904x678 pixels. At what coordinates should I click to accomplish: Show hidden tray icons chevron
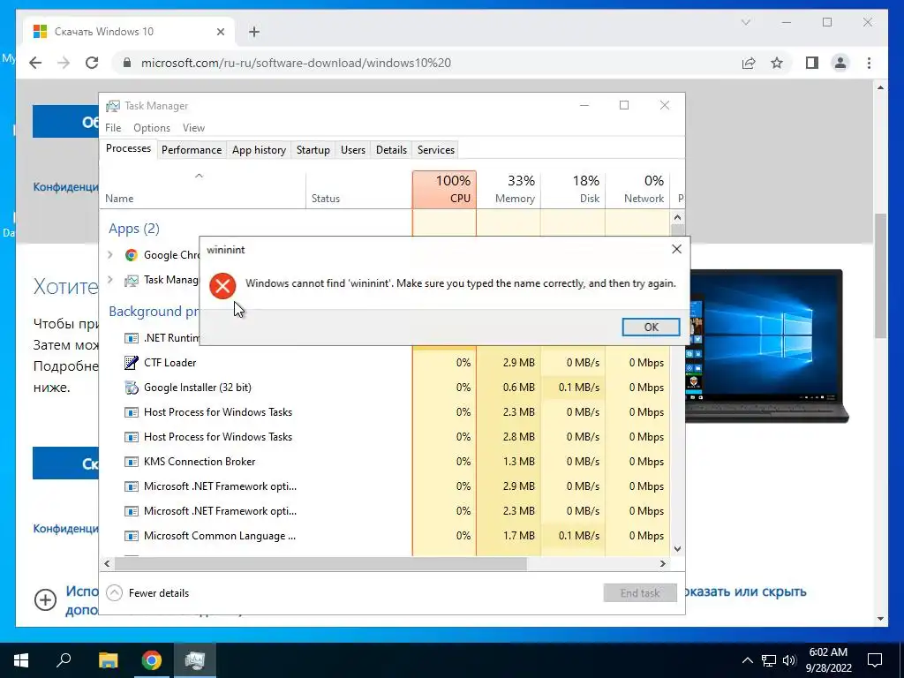coord(747,660)
